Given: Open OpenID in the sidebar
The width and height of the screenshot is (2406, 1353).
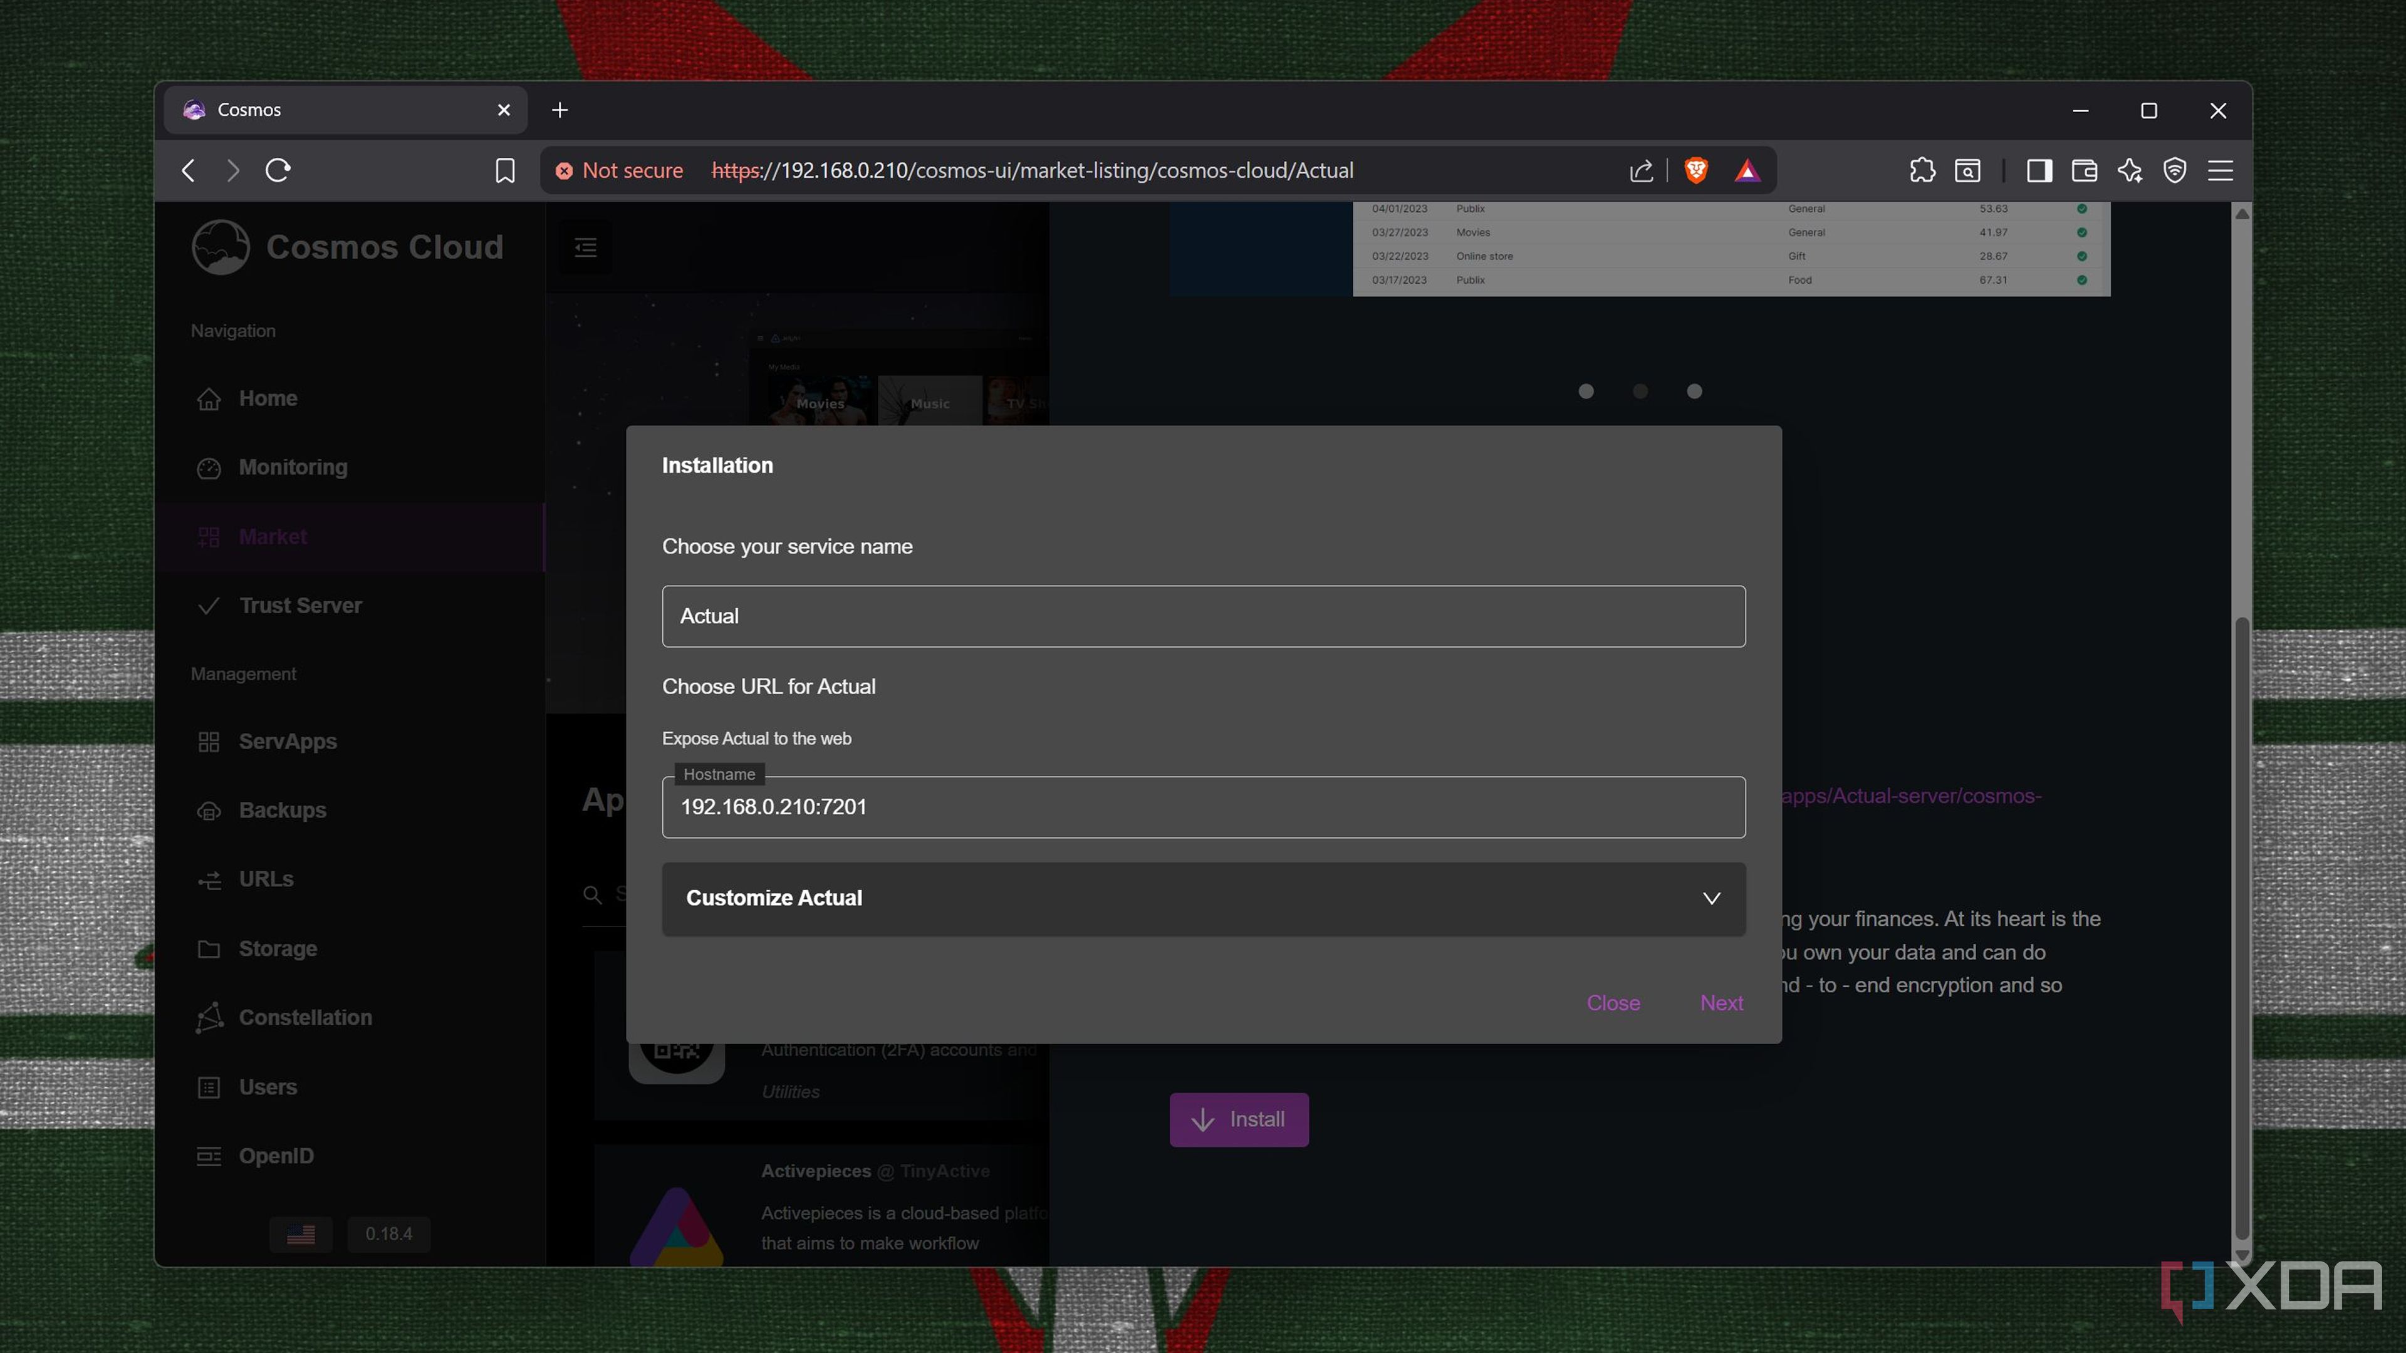Looking at the screenshot, I should (351, 1156).
